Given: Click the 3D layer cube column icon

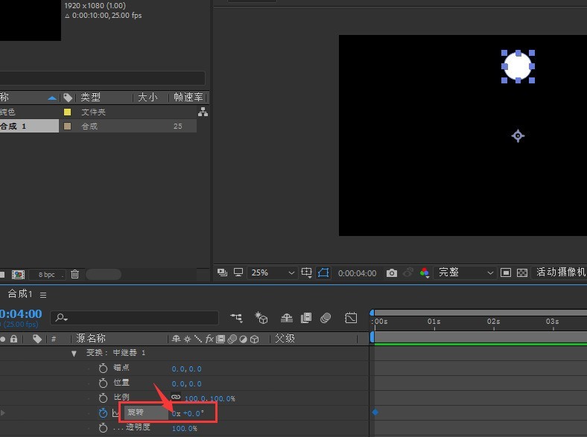Looking at the screenshot, I should pyautogui.click(x=255, y=339).
